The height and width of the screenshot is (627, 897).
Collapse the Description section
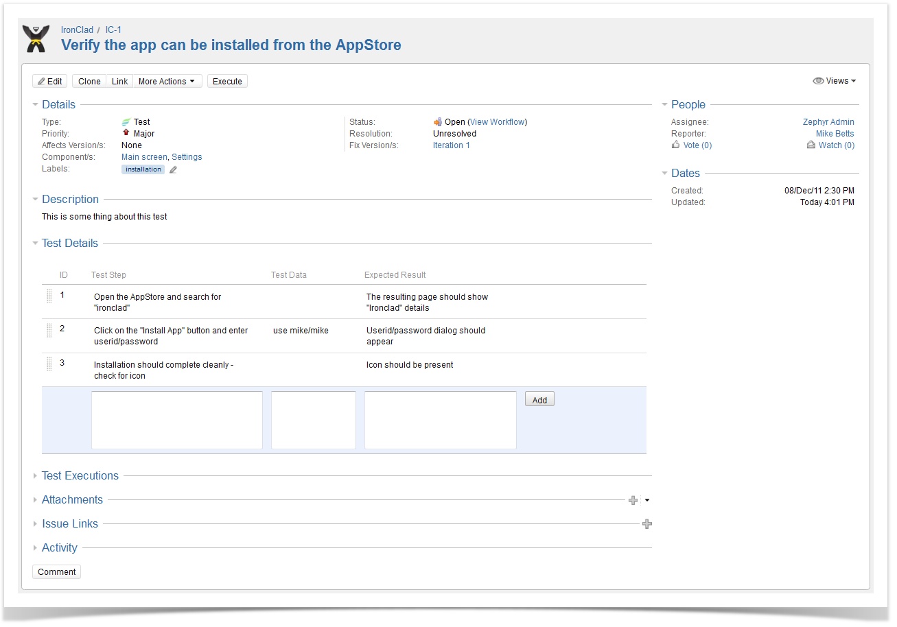[36, 200]
